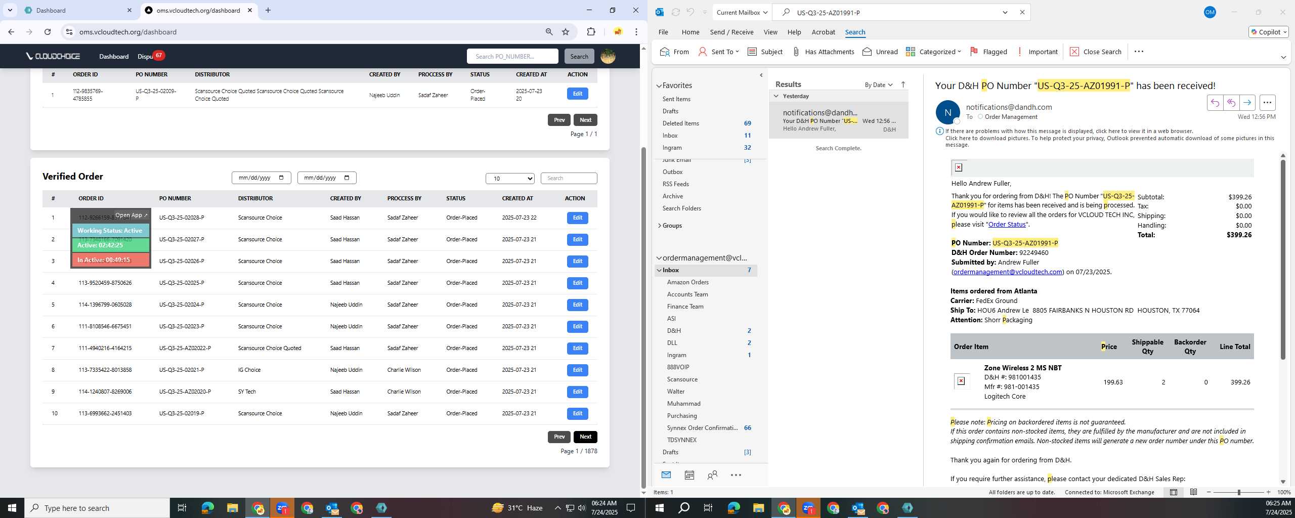Expand the Groups folder tree

click(x=659, y=226)
